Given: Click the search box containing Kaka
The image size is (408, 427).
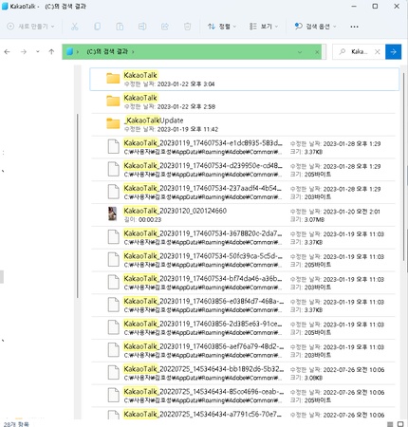Looking at the screenshot, I should coord(359,51).
